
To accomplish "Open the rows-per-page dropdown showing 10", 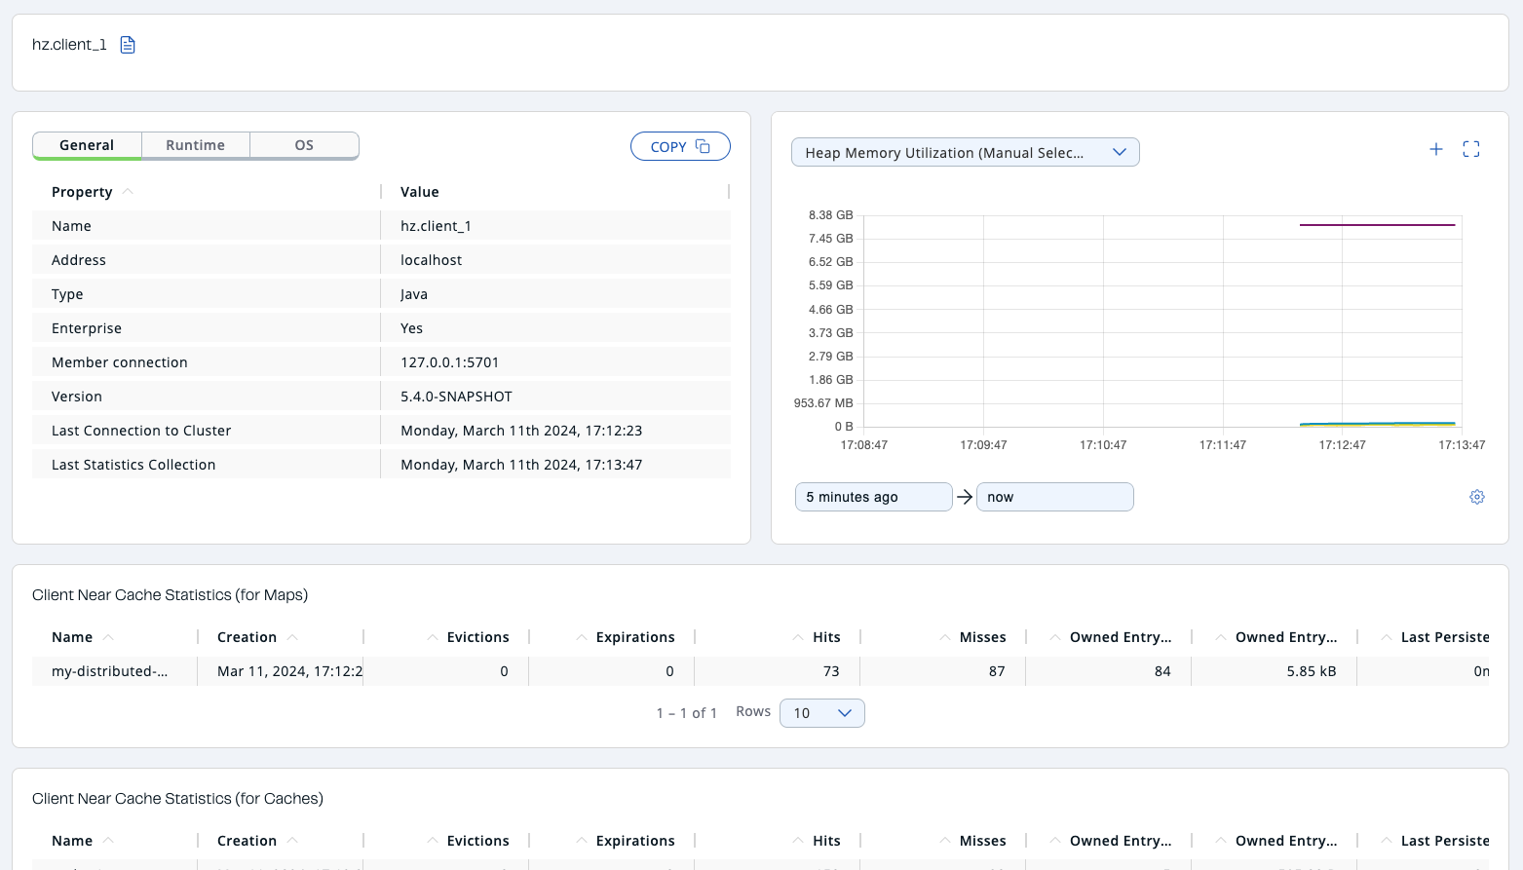I will [x=821, y=712].
